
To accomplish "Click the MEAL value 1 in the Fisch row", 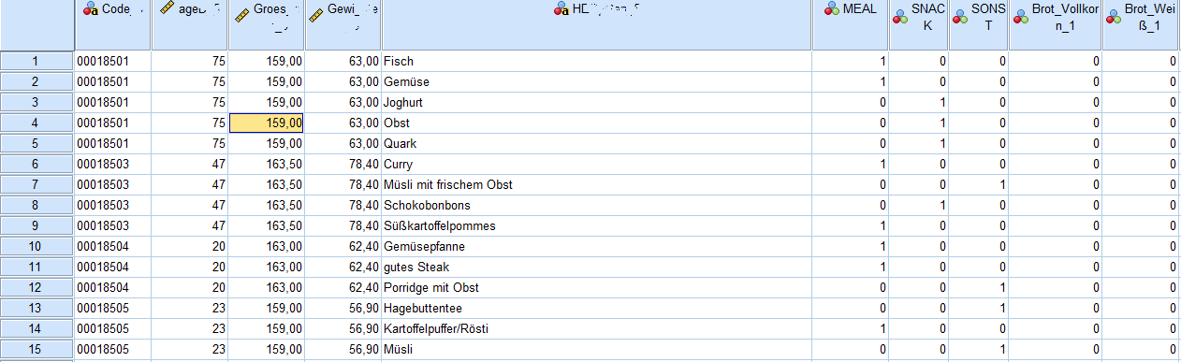I will [850, 62].
